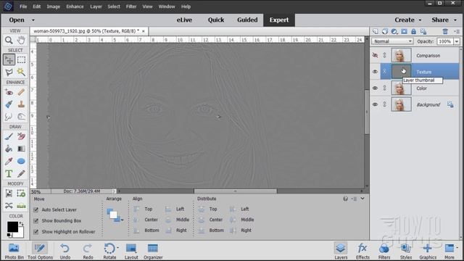The image size is (464, 261).
Task: Open the Opacity slider dropdown arrow
Action: [457, 41]
